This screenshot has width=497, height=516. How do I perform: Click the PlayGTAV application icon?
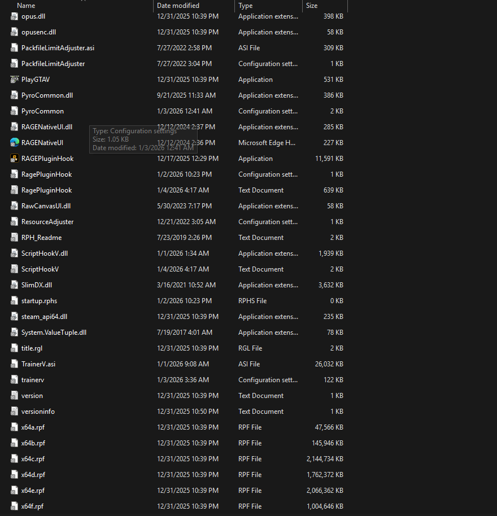(14, 79)
